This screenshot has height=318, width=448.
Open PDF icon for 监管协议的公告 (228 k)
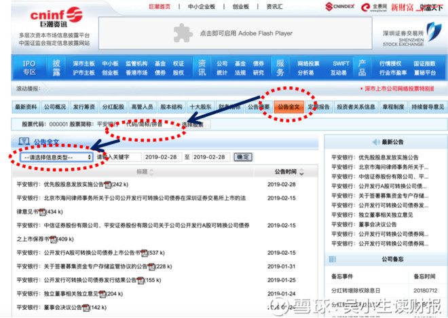coord(151,267)
